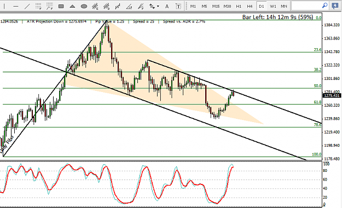Open the arrows tool dropdown arrow

[158, 7]
